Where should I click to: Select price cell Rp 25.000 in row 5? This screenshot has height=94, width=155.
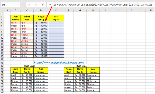point(41,23)
